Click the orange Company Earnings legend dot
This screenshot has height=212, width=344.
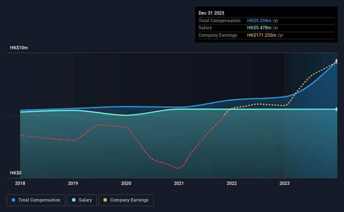point(105,200)
